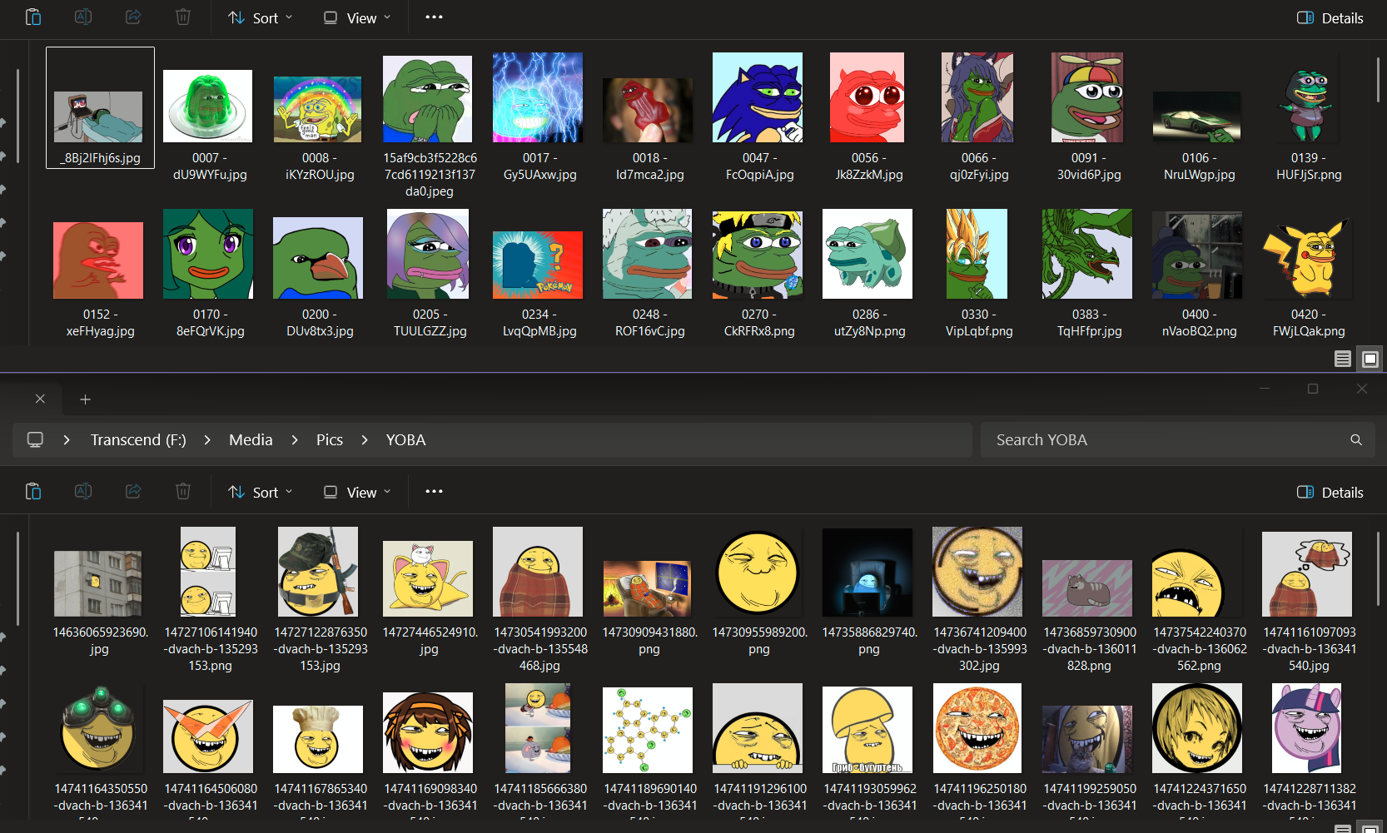Click the file name 15af9cb3f5228c67cd6119213f137da0.jpeg
This screenshot has width=1387, height=833.
tap(430, 175)
